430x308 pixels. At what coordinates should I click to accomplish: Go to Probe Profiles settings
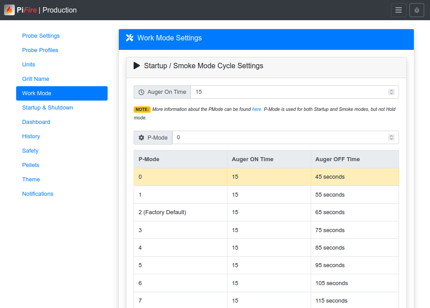(x=40, y=50)
